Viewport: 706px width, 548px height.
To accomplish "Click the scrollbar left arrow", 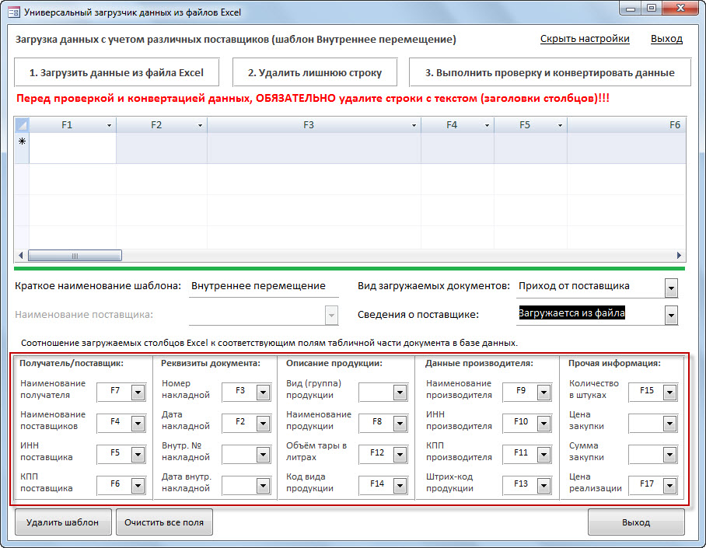I will [x=21, y=256].
